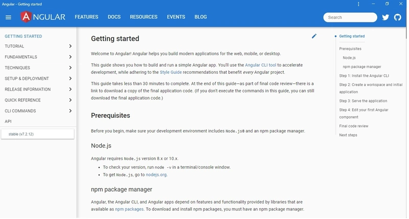This screenshot has width=409, height=219.
Task: Click the Release Information sidebar label
Action: (x=28, y=89)
